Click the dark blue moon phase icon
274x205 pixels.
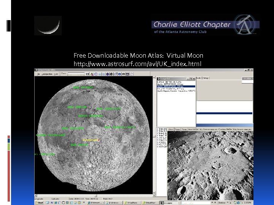(108, 74)
